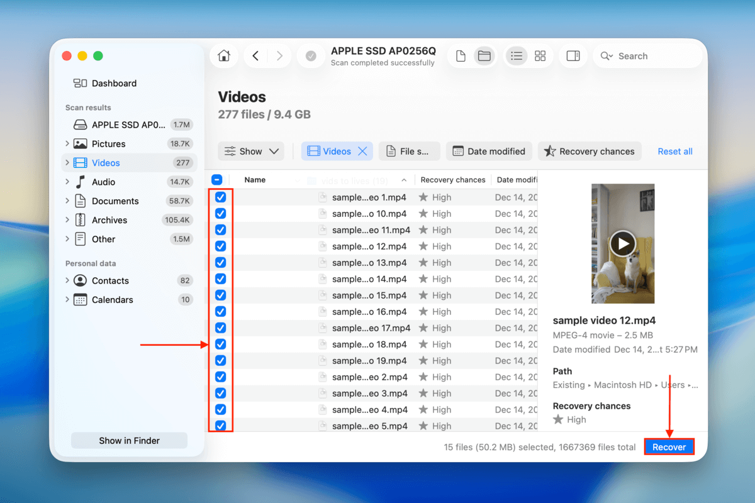Screen dimensions: 755x503
Task: Deselect the checkbox for sample video 18.mp4
Action: 220,344
